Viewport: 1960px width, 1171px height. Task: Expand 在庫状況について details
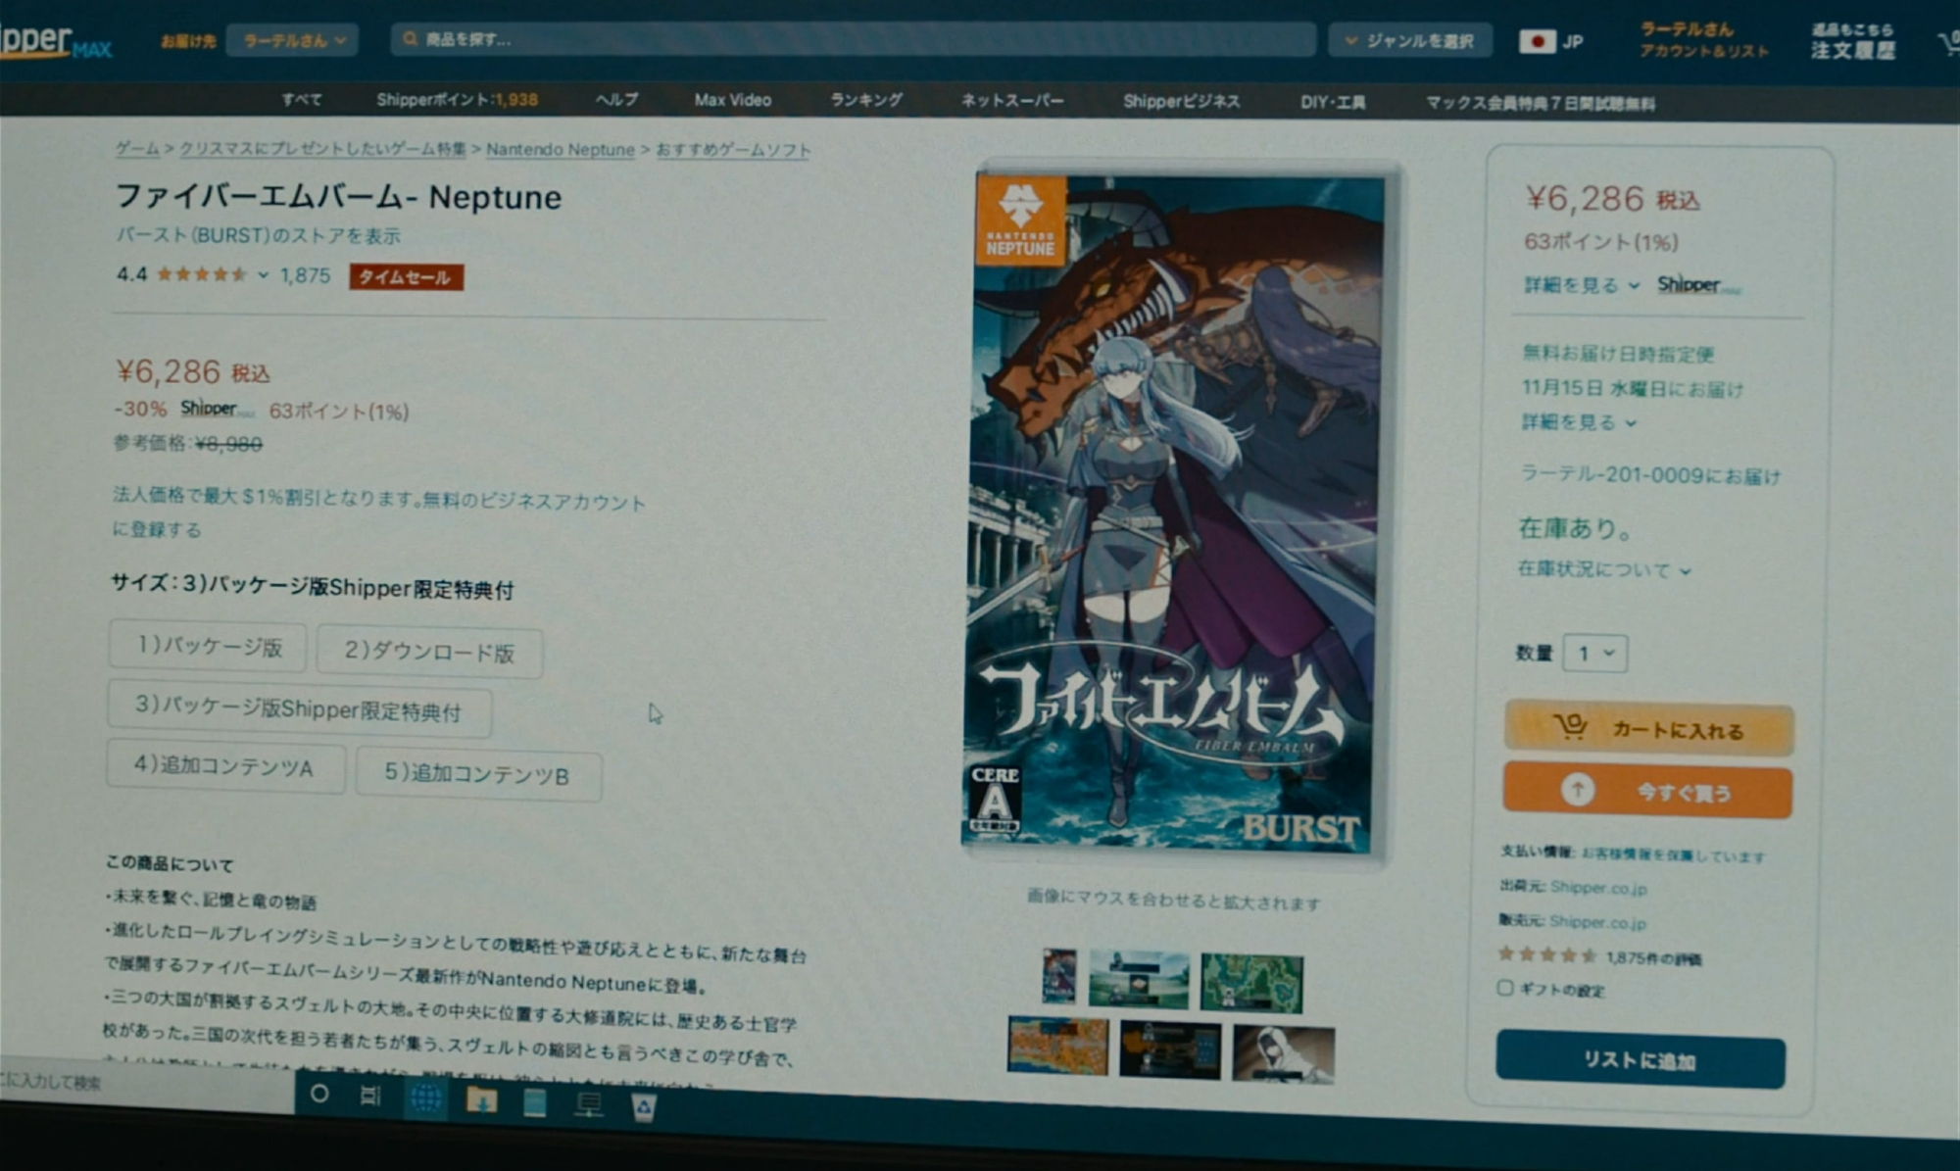pyautogui.click(x=1603, y=569)
